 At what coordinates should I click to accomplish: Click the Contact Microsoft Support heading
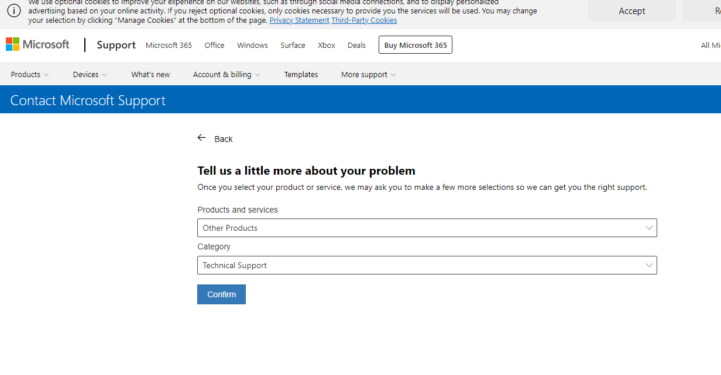[x=88, y=100]
